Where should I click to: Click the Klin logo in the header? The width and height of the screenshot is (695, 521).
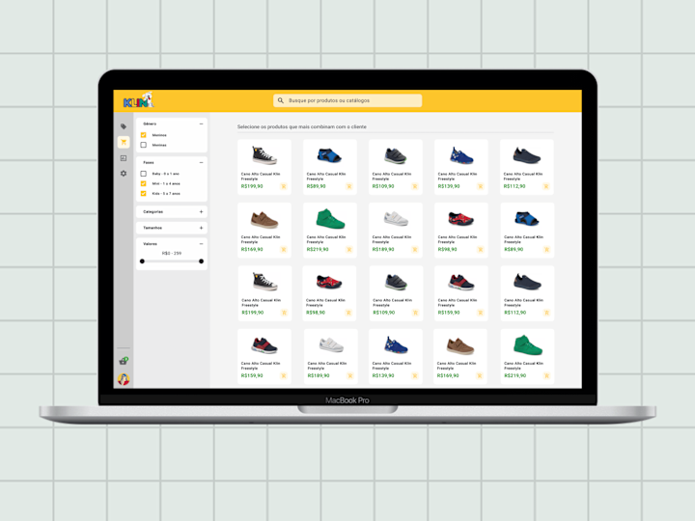(138, 100)
